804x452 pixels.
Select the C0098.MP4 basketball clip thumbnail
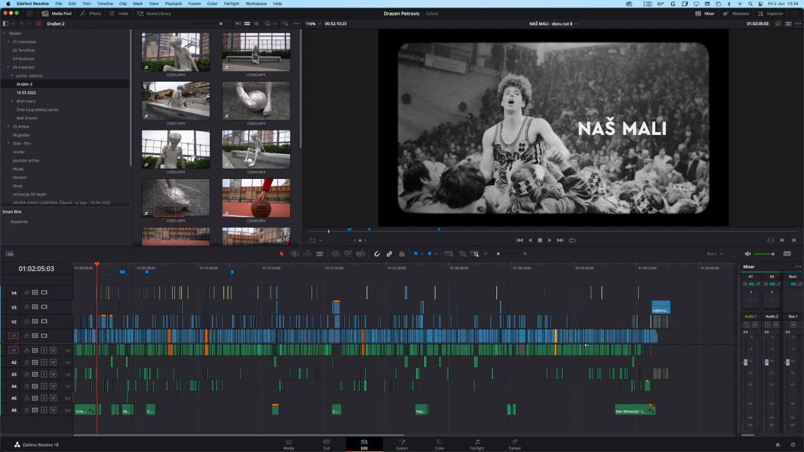(x=256, y=198)
